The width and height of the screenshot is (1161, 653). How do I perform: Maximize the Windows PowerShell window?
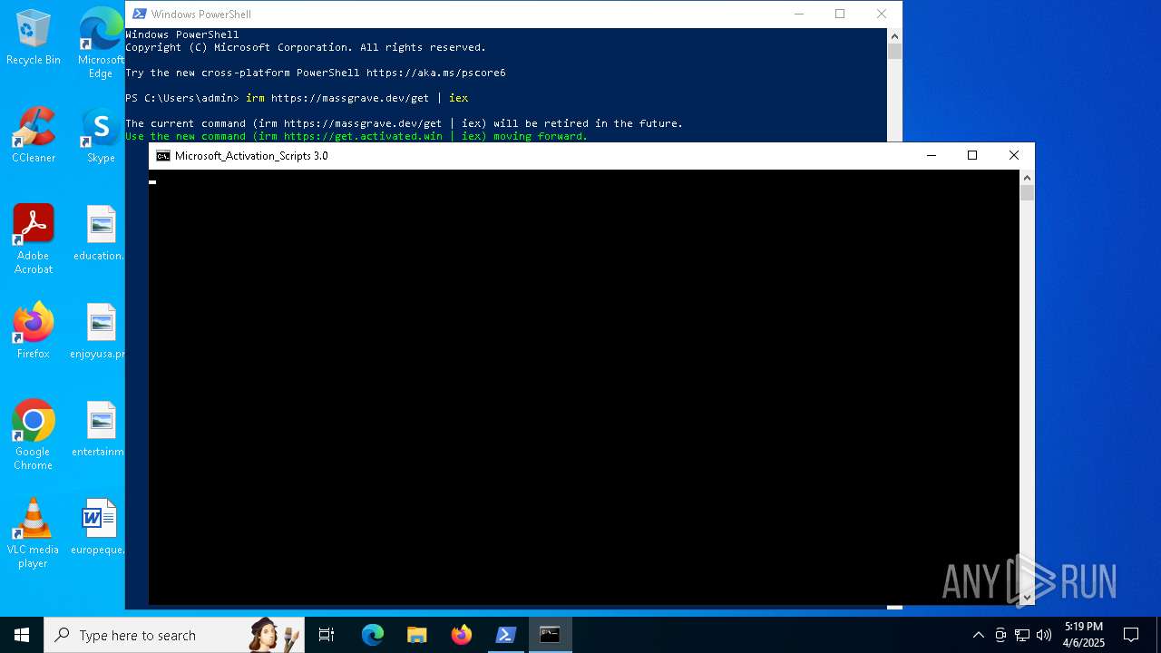(840, 14)
